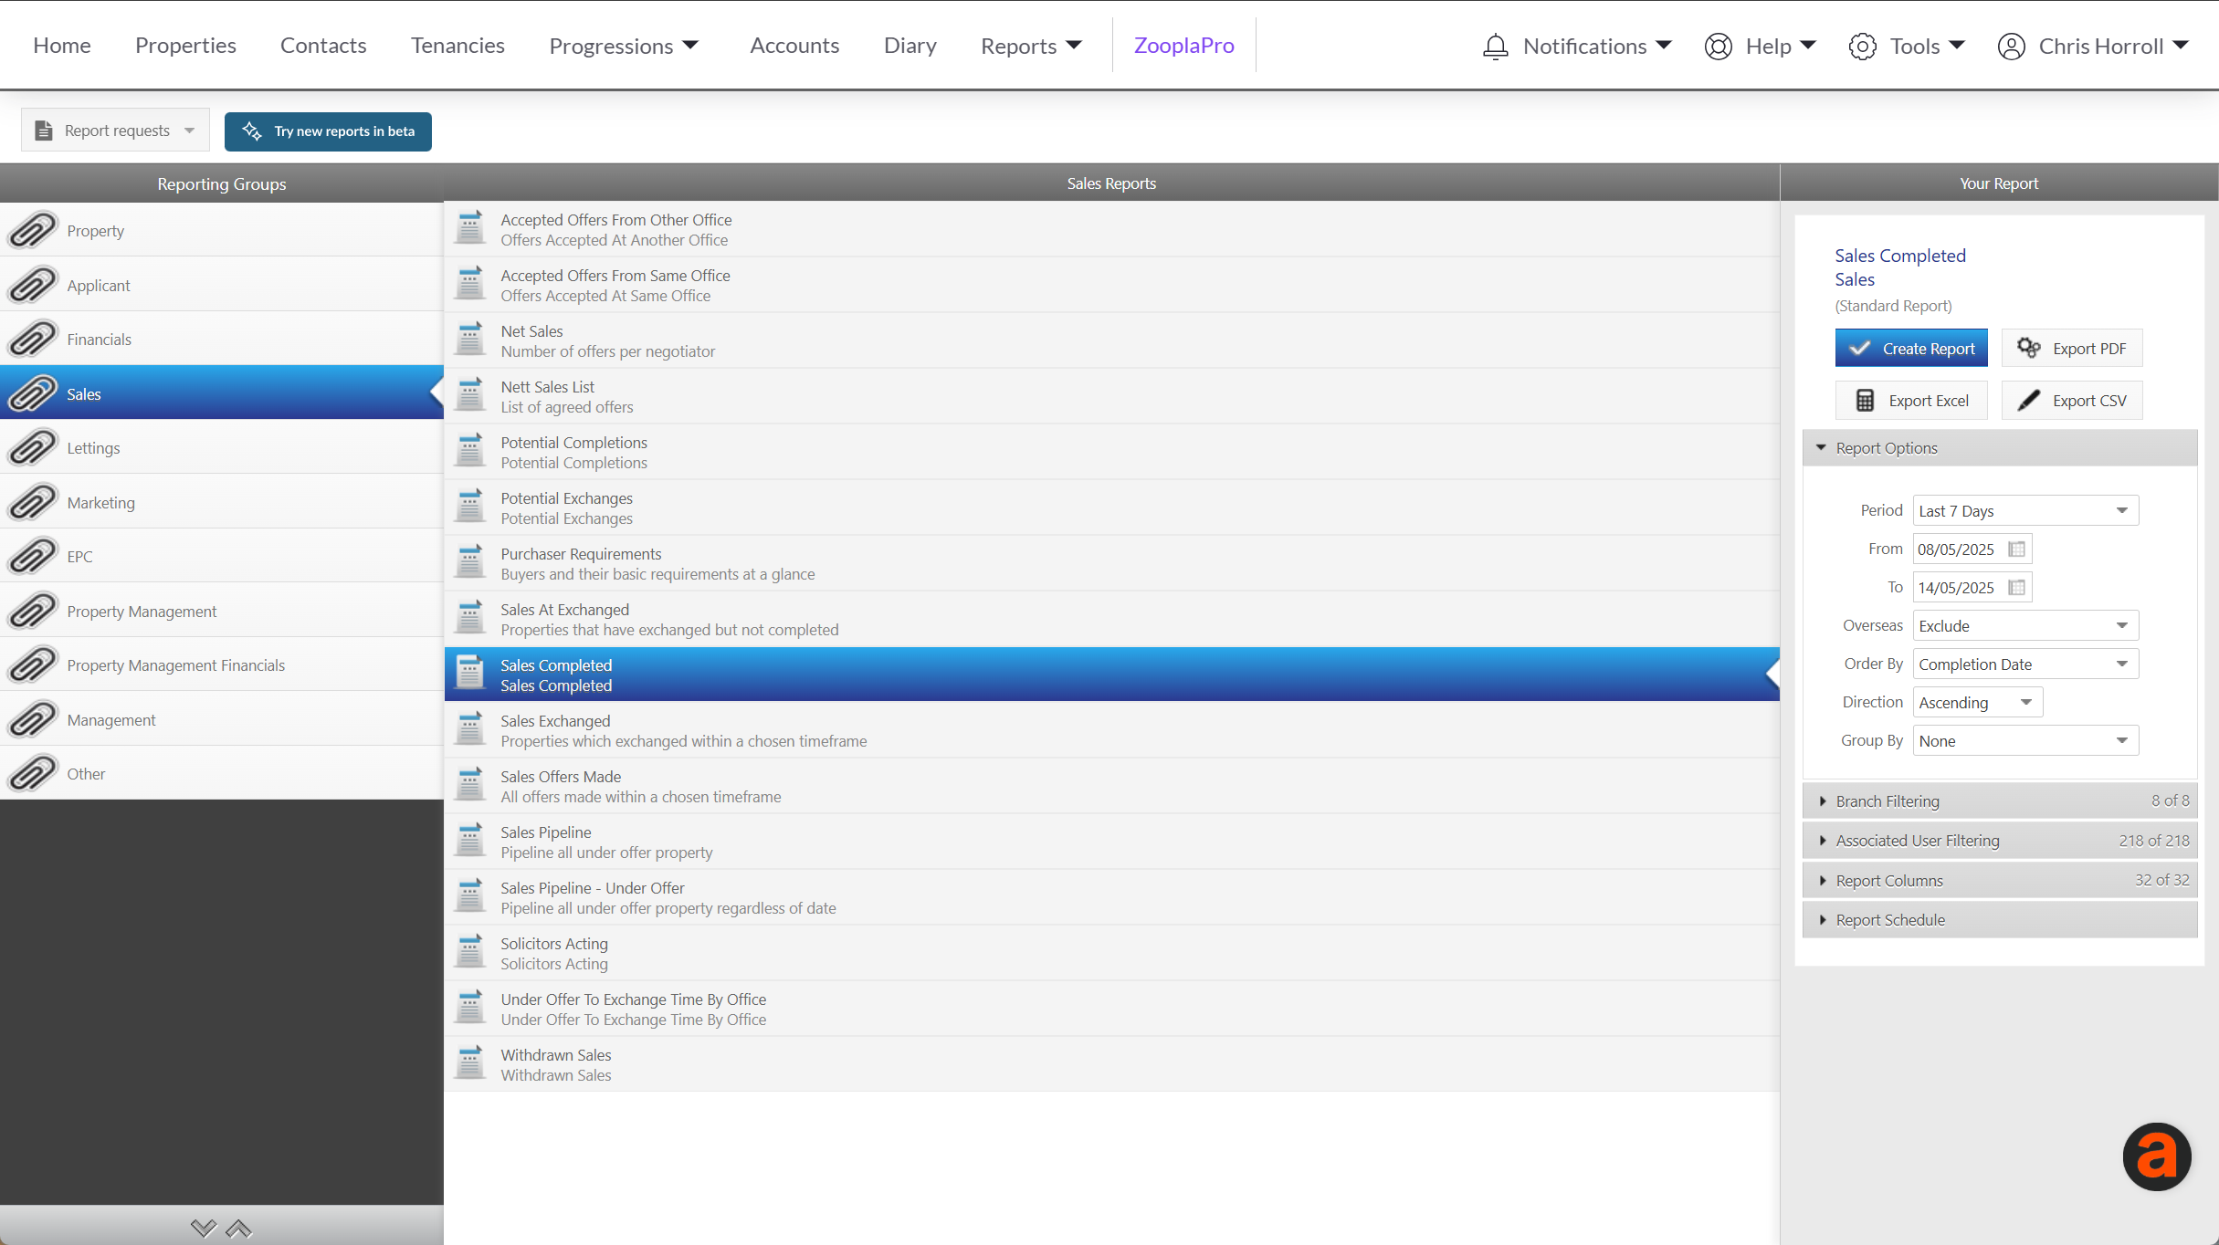Select Sales Pipeline - Under Offer report
Screen dimensions: 2219x1245
click(1111, 897)
